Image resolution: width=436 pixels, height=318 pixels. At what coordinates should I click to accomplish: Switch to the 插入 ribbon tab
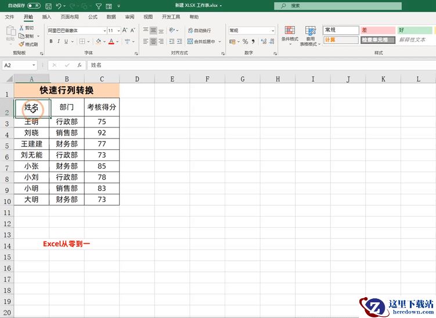point(46,17)
